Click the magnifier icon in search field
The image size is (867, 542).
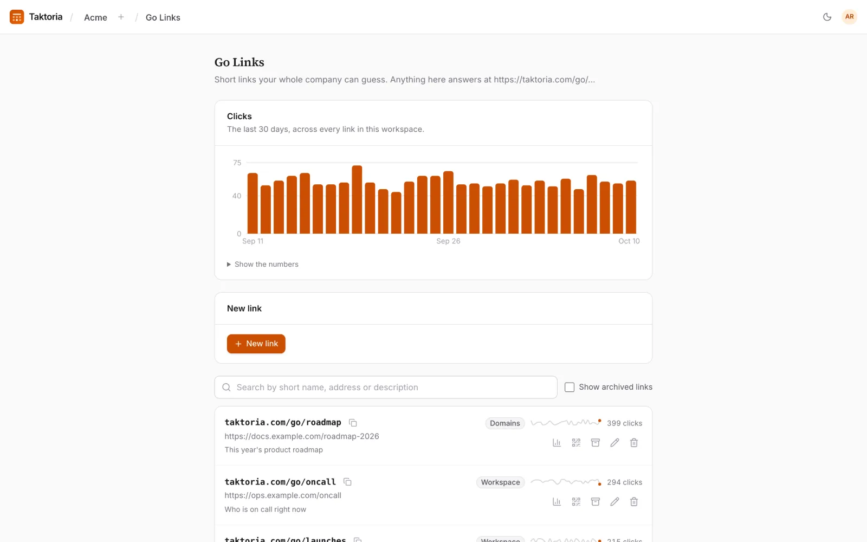click(x=227, y=388)
